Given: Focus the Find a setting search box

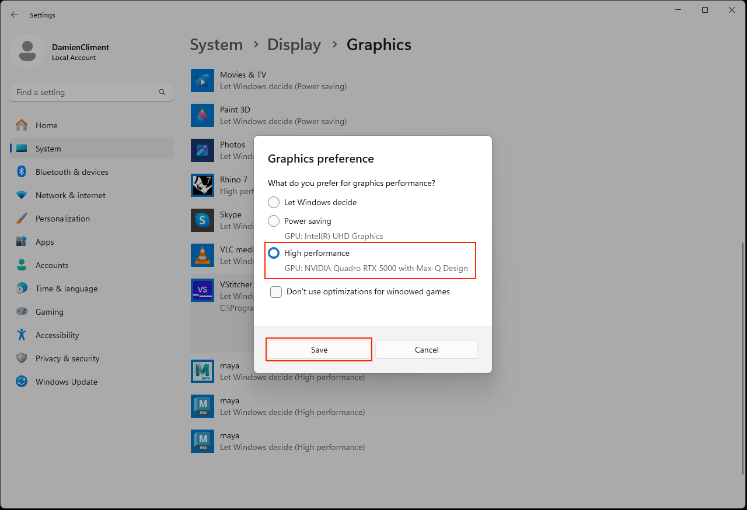Looking at the screenshot, I should pyautogui.click(x=92, y=92).
